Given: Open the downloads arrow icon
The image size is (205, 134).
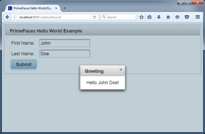Looking at the screenshot, I should point(159,17).
